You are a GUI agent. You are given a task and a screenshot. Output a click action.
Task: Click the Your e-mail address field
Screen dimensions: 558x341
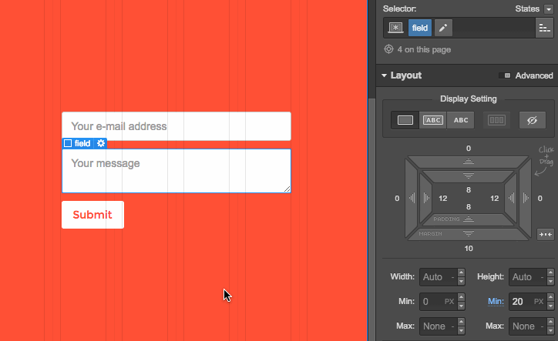pos(176,126)
